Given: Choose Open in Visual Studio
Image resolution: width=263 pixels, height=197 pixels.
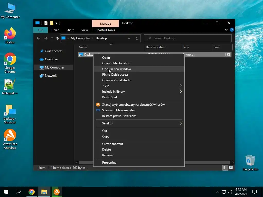Looking at the screenshot, I should 139,80.
